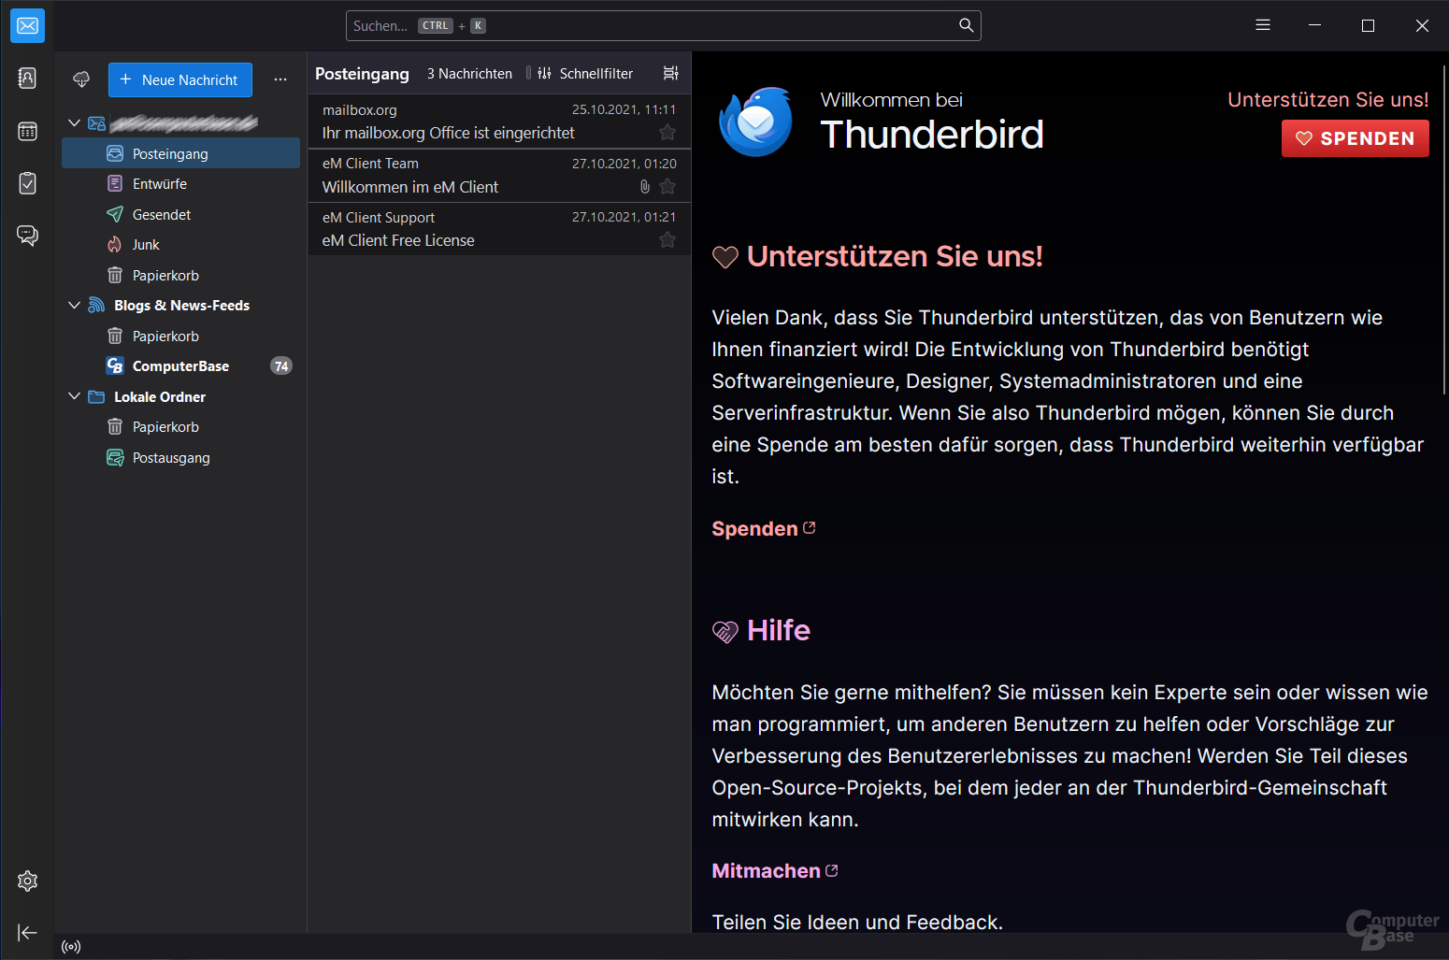This screenshot has height=960, width=1449.
Task: Collapse the mail account folder tree
Action: pos(75,122)
